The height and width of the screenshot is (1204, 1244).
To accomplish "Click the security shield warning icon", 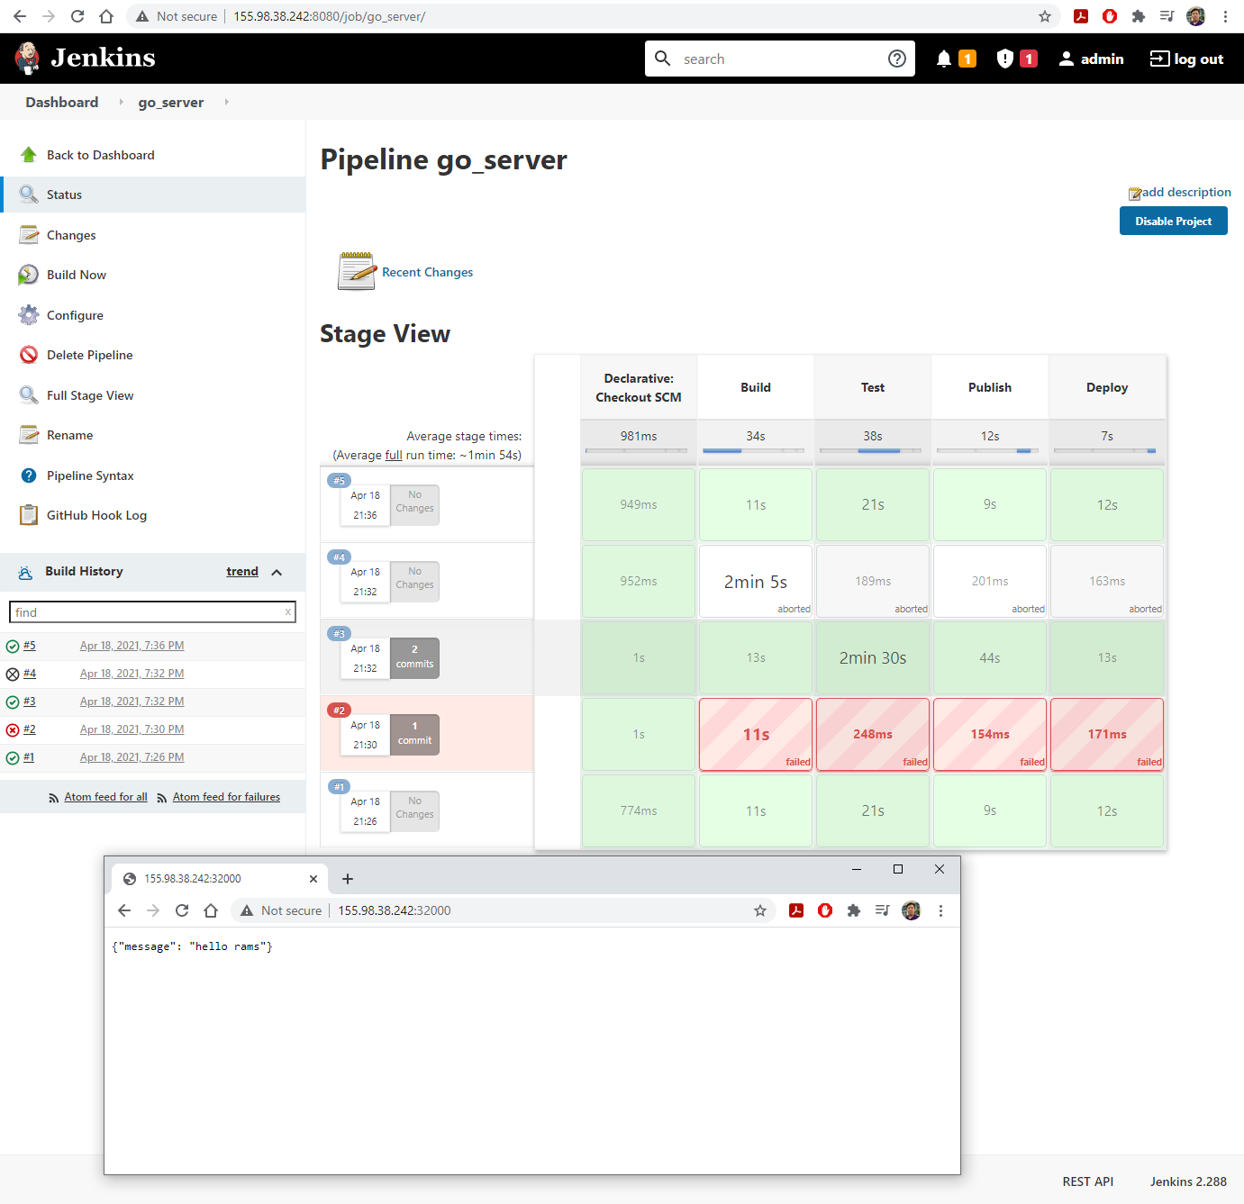I will (1005, 59).
